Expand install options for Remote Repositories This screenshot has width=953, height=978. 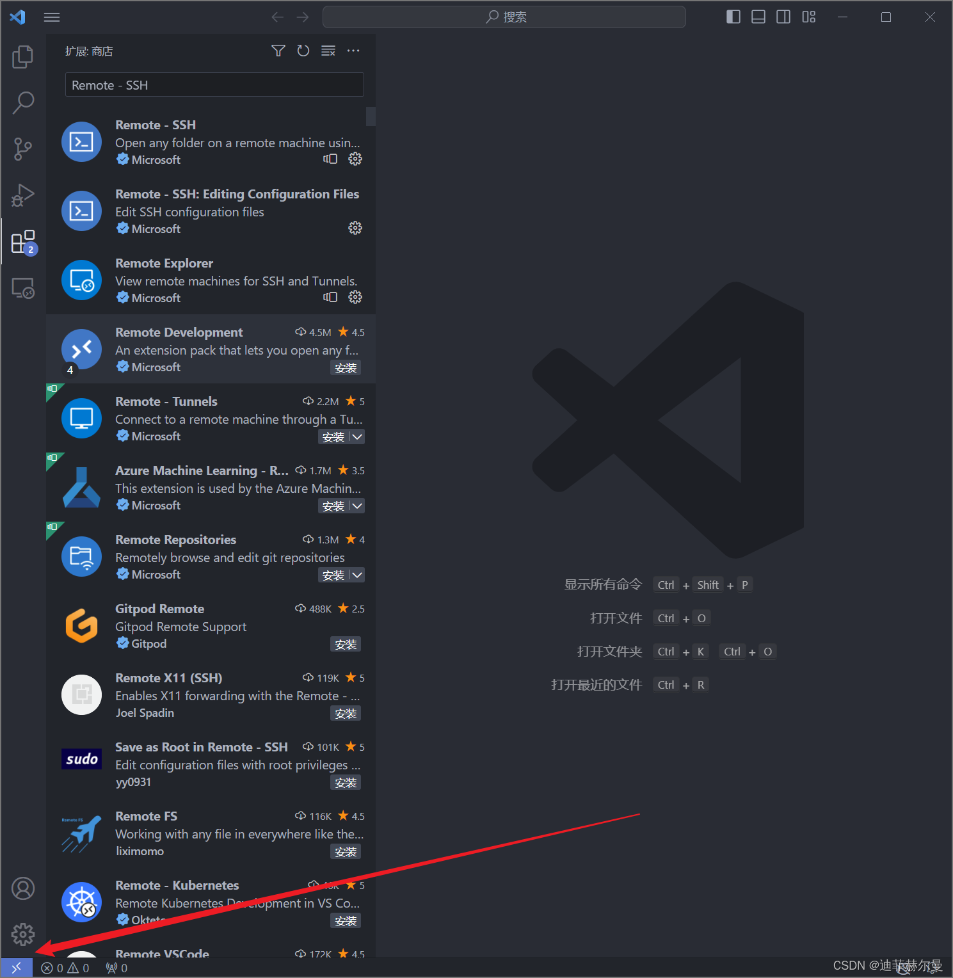tap(357, 575)
